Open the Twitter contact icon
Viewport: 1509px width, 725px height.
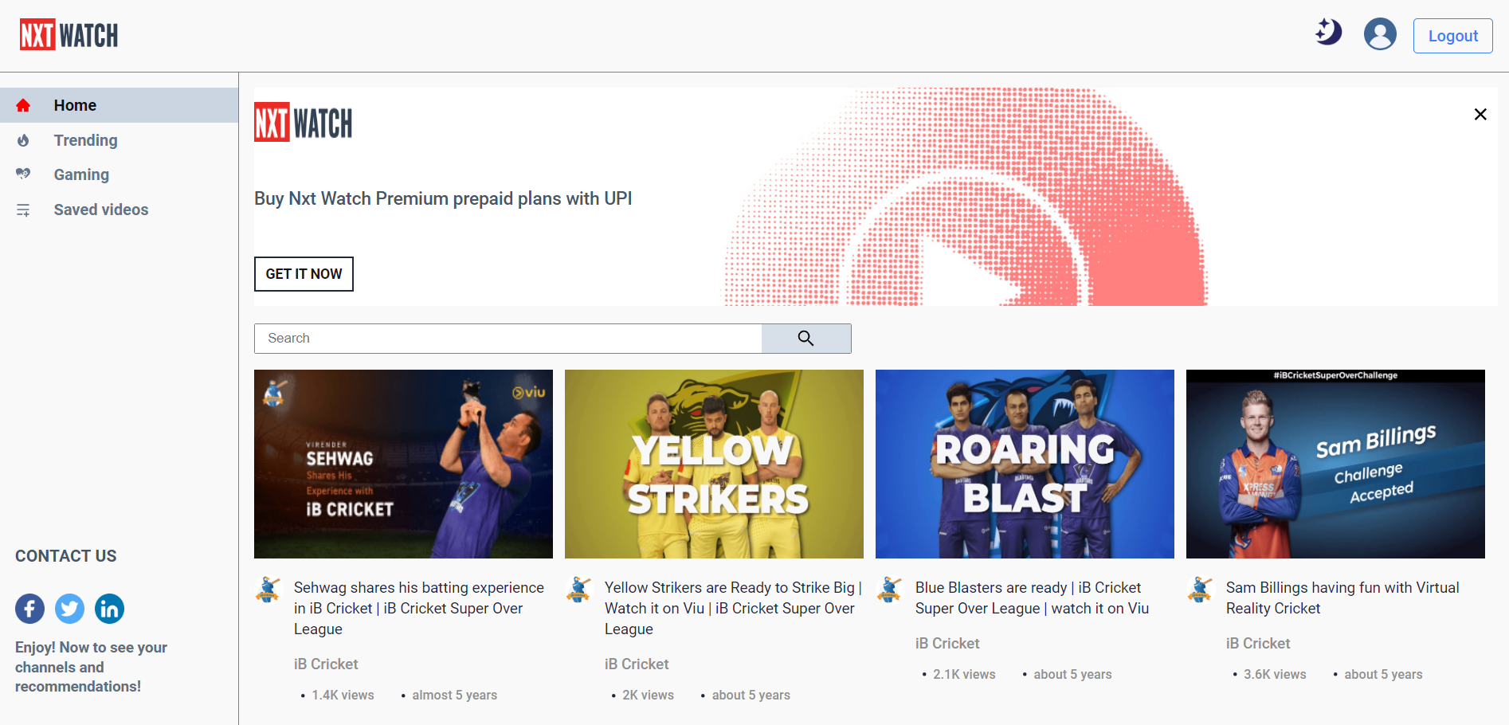point(69,609)
